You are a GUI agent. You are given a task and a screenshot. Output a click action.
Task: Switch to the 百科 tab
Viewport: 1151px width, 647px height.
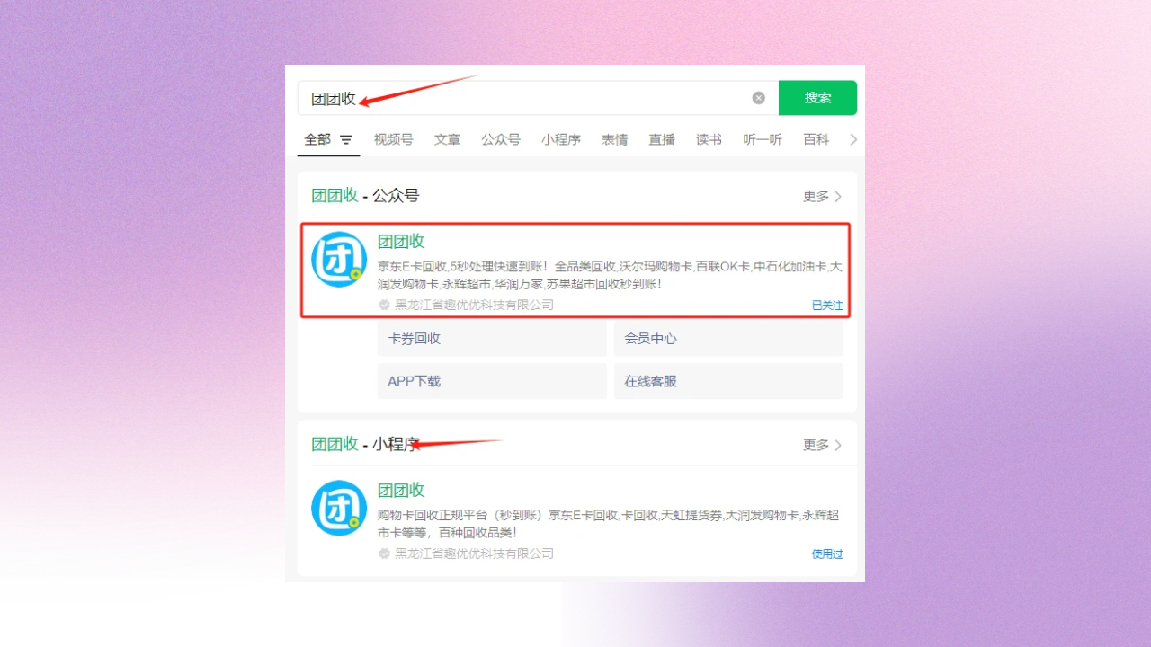tap(816, 139)
